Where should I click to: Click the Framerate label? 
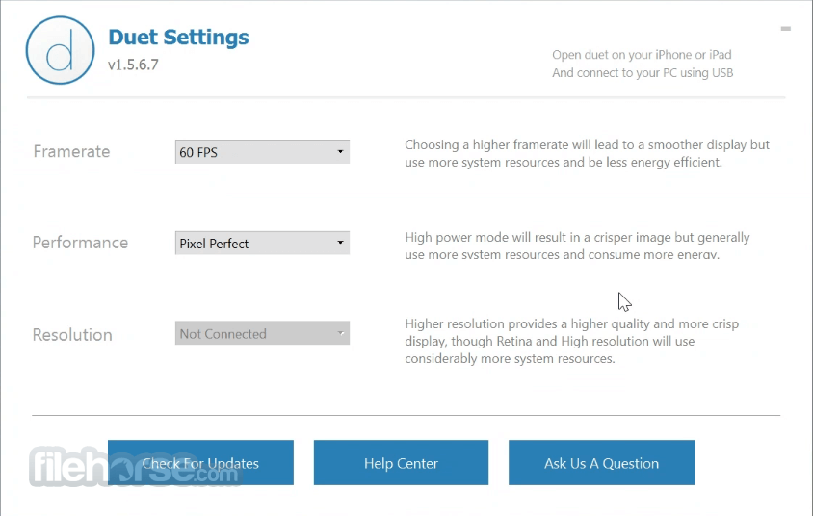[x=71, y=151]
